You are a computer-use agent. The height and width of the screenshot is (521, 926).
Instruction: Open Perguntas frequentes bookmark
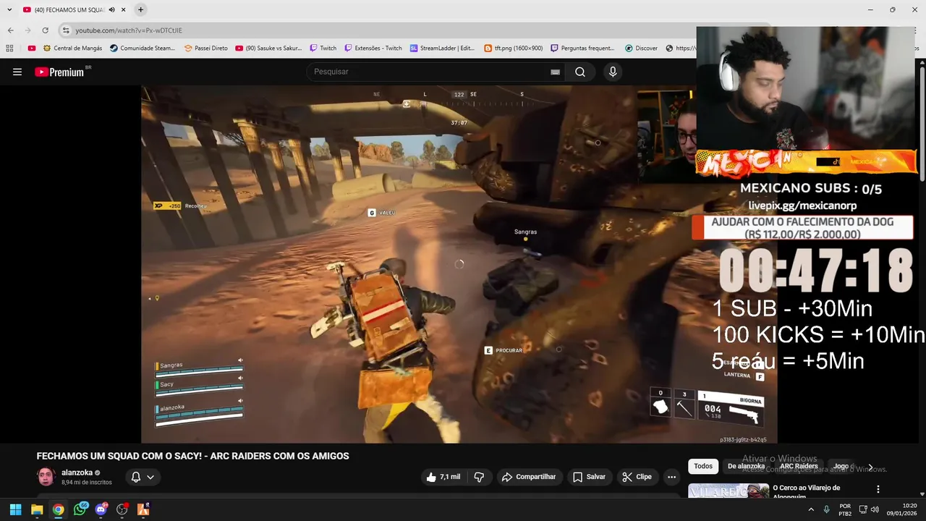pos(582,48)
